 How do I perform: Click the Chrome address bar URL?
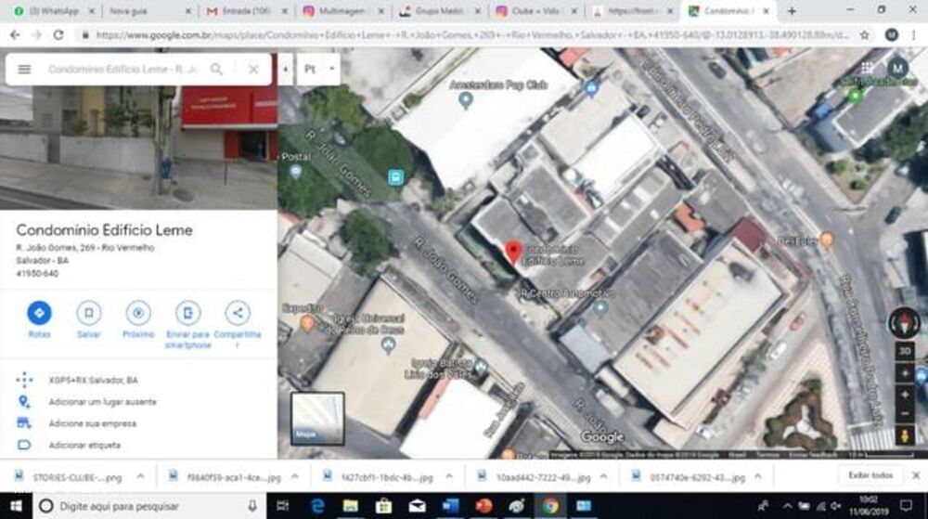[x=472, y=35]
